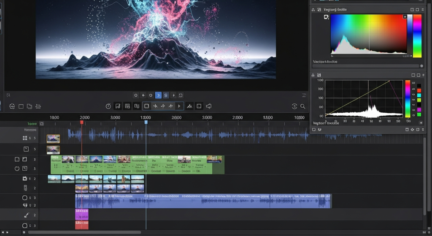The width and height of the screenshot is (432, 236).
Task: Click the camera icon on the landscape thumbnails track
Action: [25, 179]
